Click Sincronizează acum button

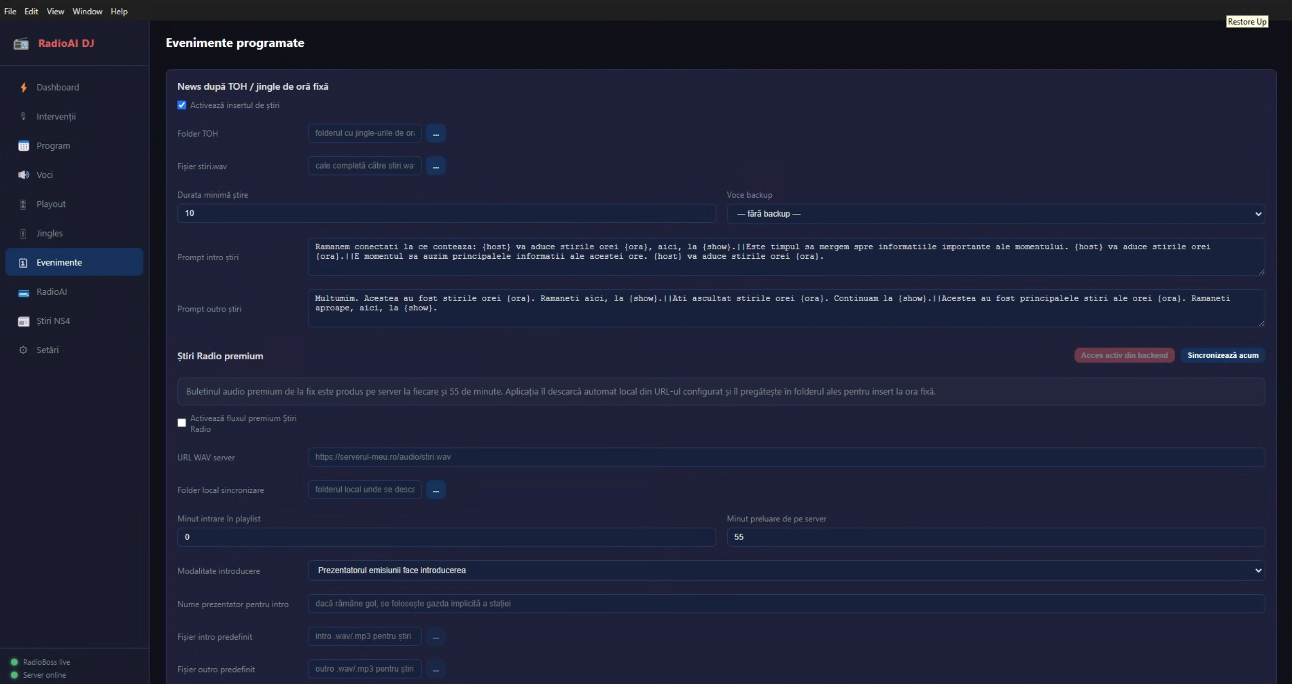coord(1223,355)
